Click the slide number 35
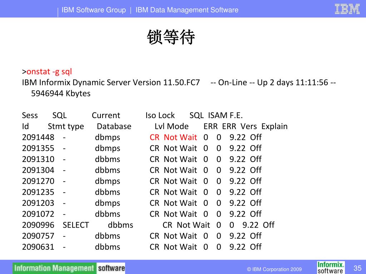 pos(357,268)
